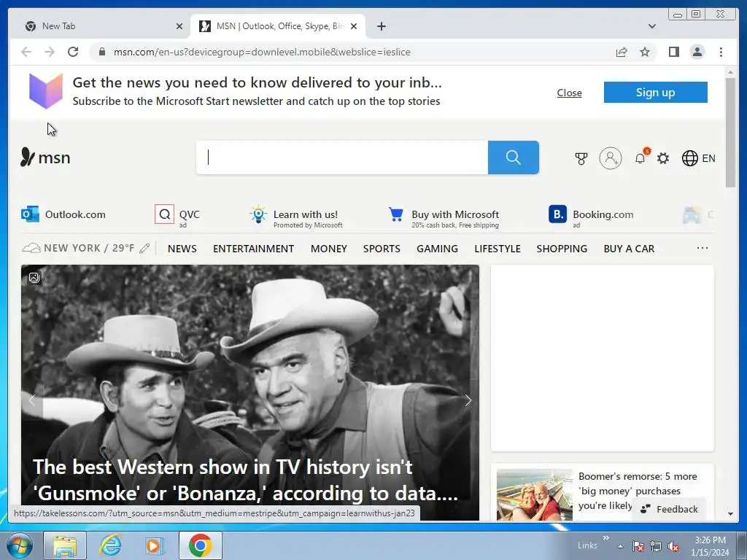
Task: Show hidden tray icons arrow
Action: coord(620,547)
